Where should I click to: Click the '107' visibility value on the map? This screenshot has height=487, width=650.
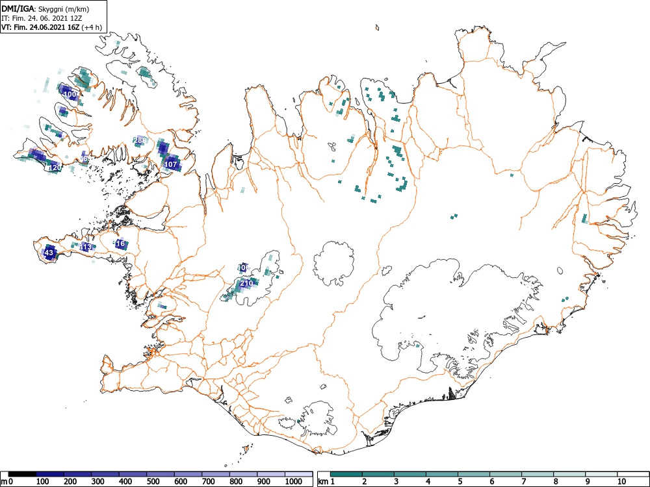[x=171, y=164]
